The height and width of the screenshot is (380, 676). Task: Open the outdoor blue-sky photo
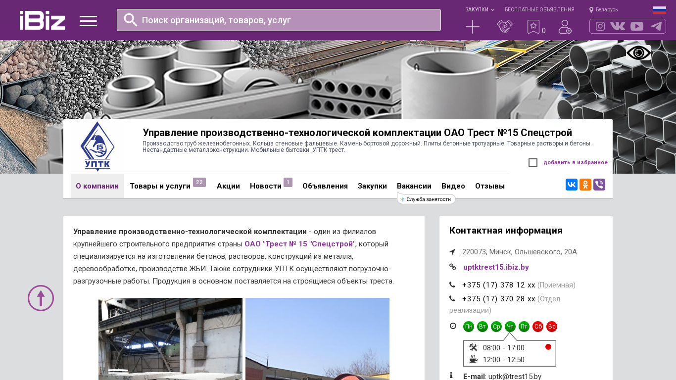pyautogui.click(x=317, y=339)
